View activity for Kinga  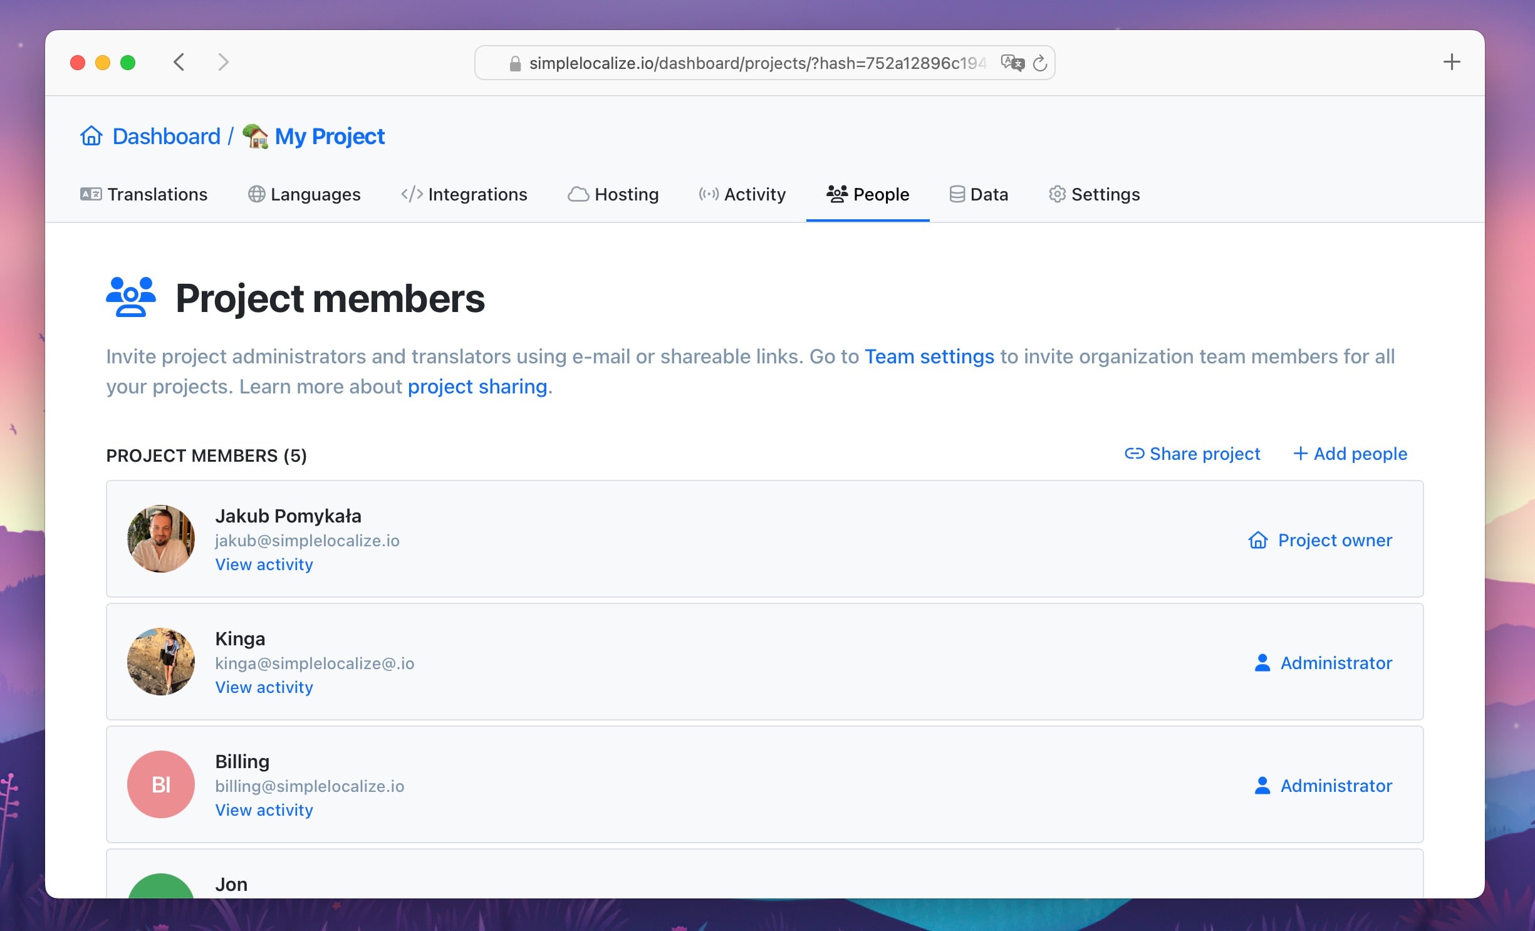click(x=264, y=687)
